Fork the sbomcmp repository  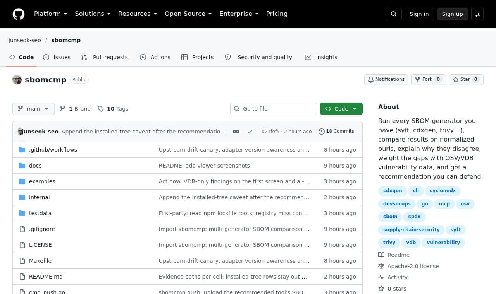(x=429, y=79)
